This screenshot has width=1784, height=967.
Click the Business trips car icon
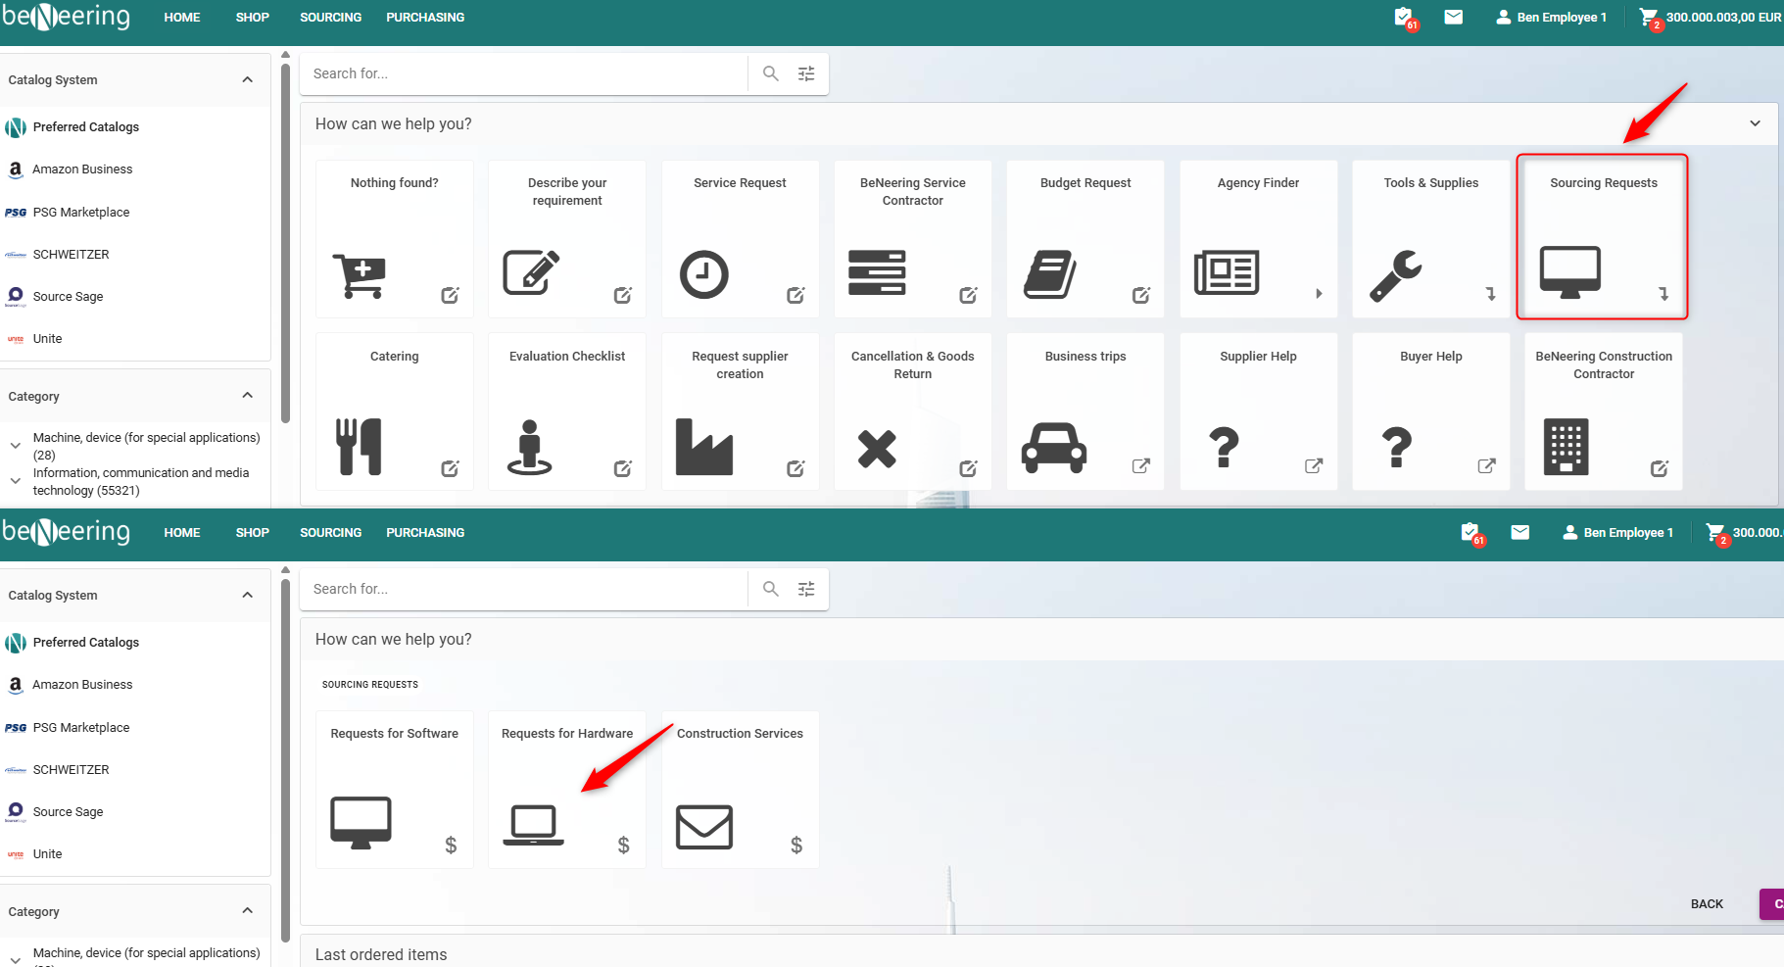click(x=1053, y=448)
